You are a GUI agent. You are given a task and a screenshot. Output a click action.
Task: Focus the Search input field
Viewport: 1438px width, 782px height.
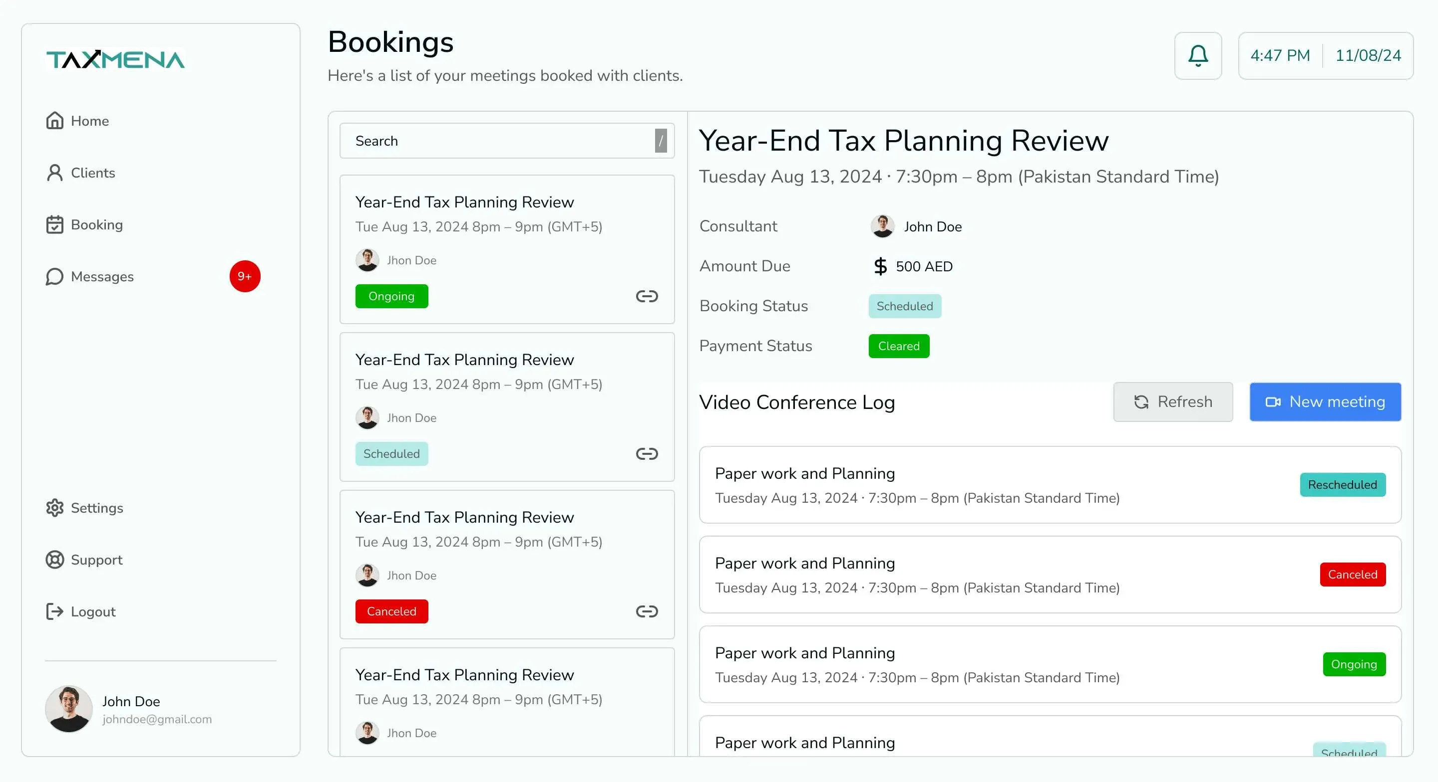(x=507, y=141)
